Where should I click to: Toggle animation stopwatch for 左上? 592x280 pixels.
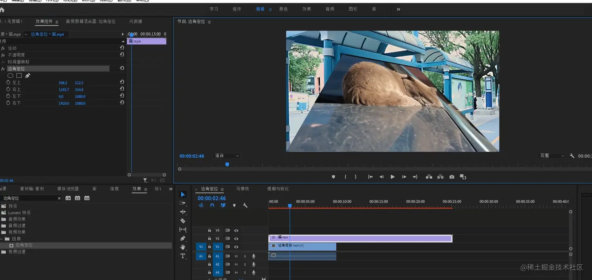point(8,83)
